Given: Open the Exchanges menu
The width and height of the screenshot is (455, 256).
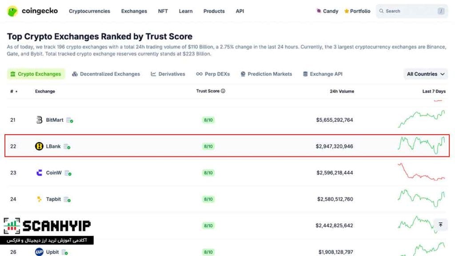Looking at the screenshot, I should point(134,11).
